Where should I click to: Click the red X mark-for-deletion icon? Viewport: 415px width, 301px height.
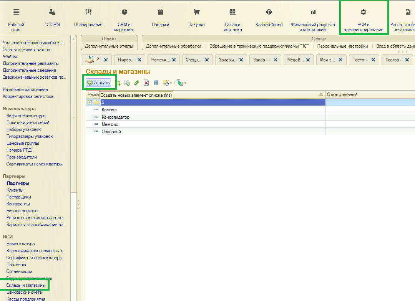point(146,83)
